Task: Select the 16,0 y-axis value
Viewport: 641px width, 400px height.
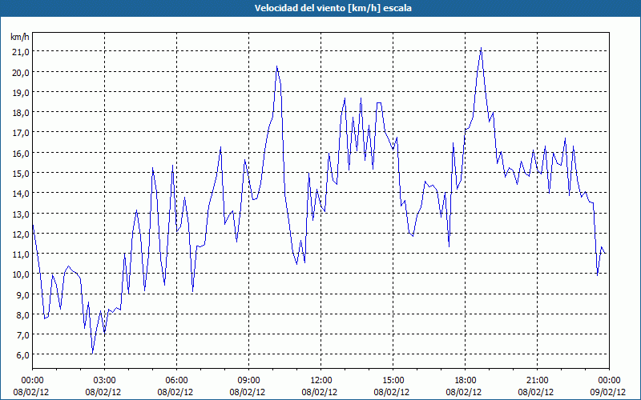Action: (x=21, y=153)
